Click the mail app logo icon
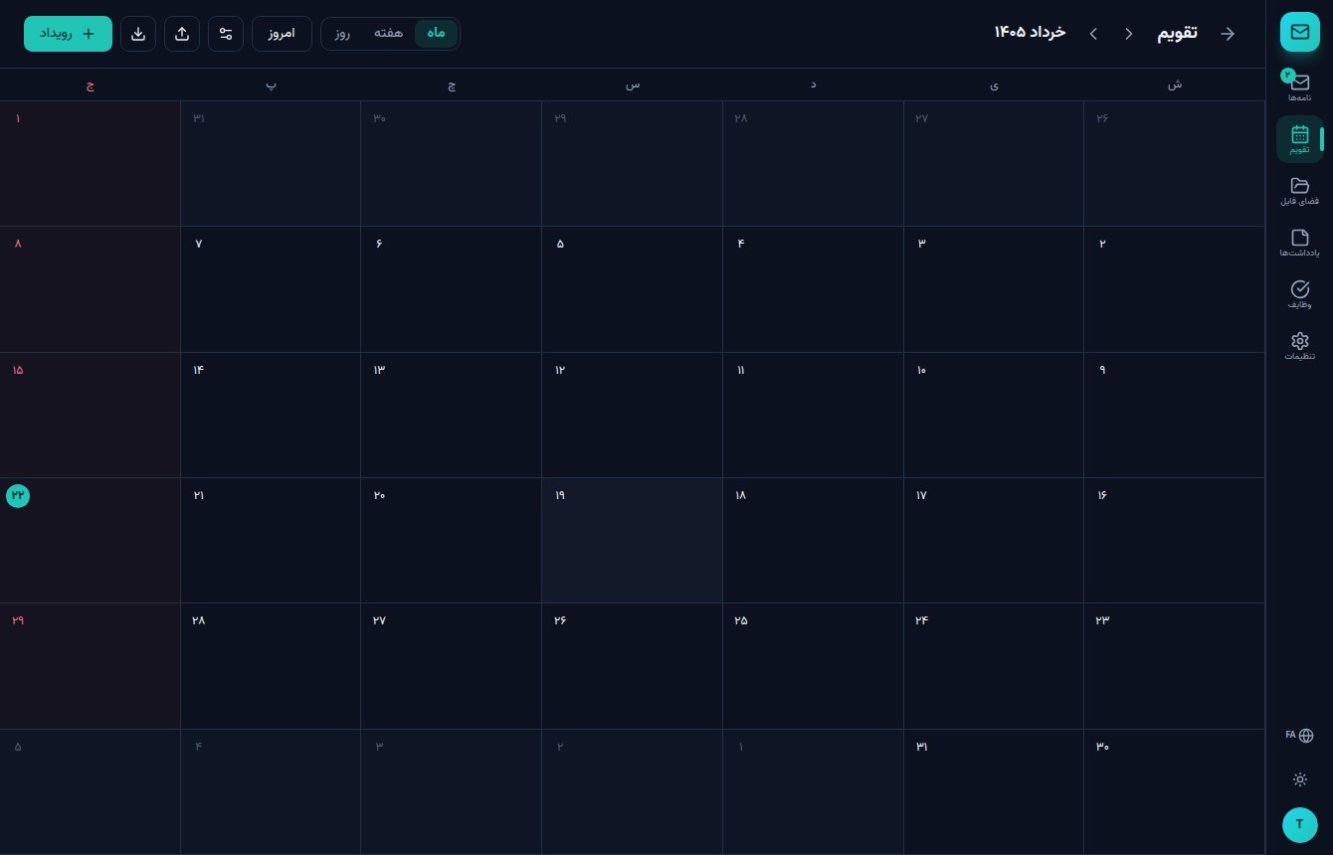 point(1299,32)
